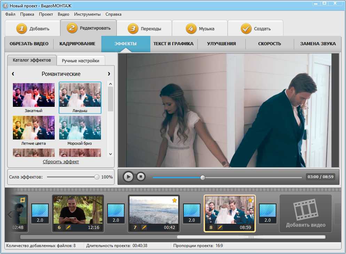The width and height of the screenshot is (346, 254).
Task: Go to the previous effects category with the left arrow
Action: (13, 74)
